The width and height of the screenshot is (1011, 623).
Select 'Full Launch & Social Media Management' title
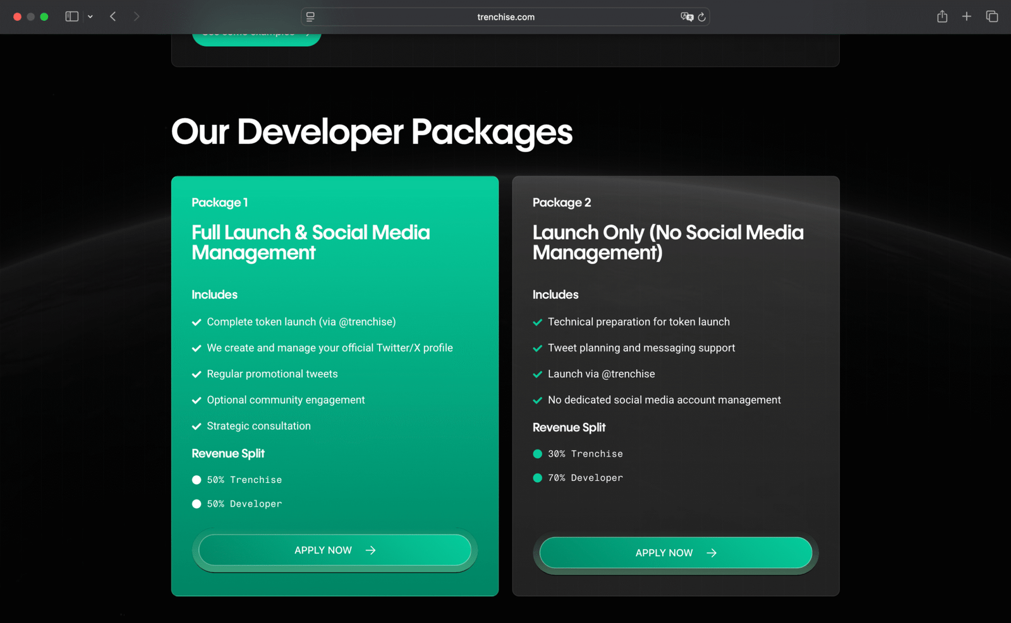tap(311, 242)
